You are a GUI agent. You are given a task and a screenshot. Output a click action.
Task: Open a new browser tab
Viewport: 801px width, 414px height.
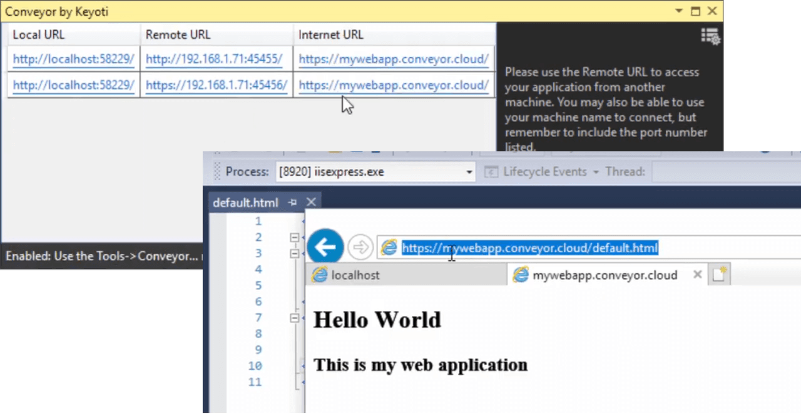[x=720, y=275]
